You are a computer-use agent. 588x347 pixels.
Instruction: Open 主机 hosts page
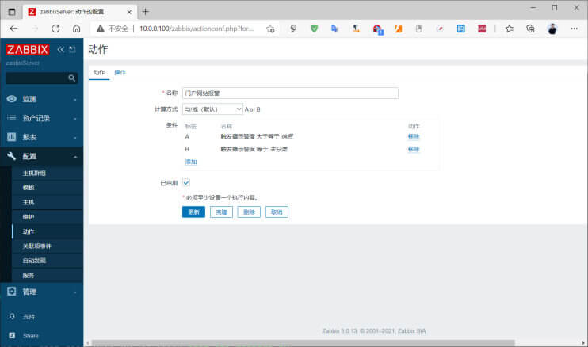pyautogui.click(x=29, y=202)
